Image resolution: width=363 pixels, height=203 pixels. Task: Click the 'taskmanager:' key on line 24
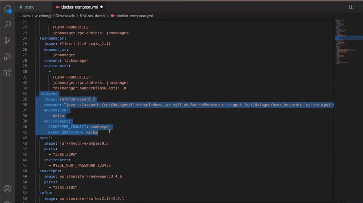[x=53, y=38]
